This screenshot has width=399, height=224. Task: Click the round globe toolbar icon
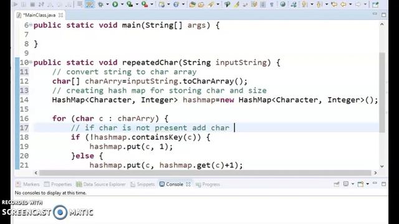(282, 4)
